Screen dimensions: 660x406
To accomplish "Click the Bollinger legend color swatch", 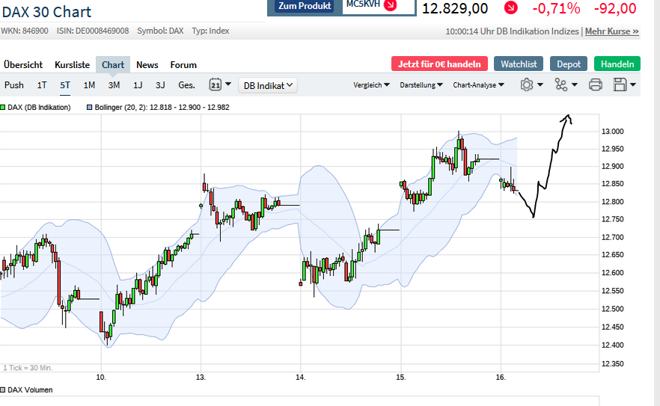I will coord(89,108).
